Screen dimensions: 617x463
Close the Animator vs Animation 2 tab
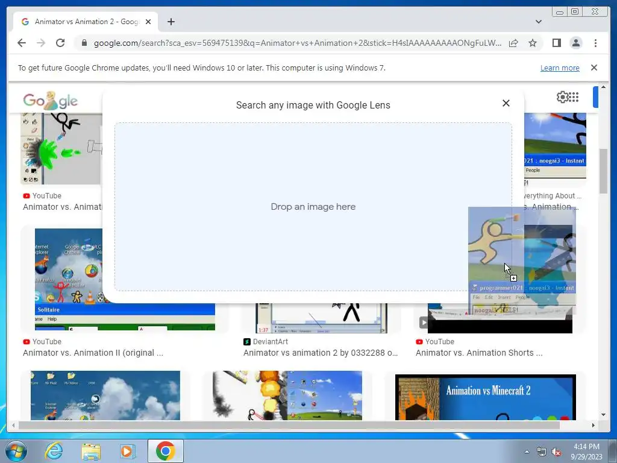[x=148, y=22]
